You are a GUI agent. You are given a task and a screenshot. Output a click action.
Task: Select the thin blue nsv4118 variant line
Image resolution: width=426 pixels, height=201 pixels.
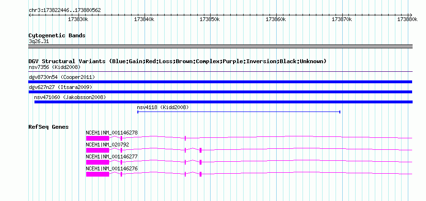tap(239, 112)
